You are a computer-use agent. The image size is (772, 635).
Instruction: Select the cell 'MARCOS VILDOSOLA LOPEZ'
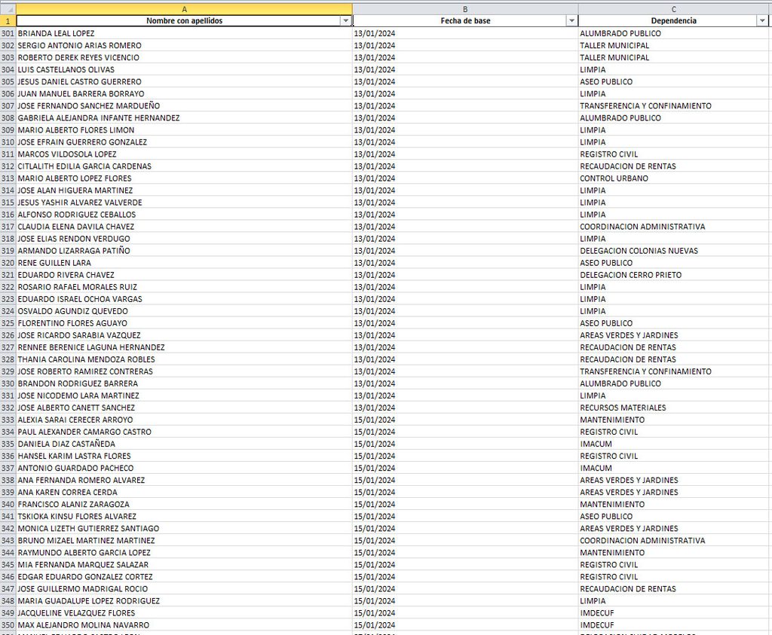[x=184, y=154]
